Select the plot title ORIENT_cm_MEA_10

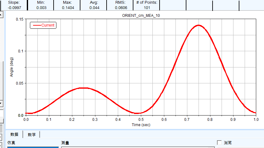pyautogui.click(x=141, y=16)
